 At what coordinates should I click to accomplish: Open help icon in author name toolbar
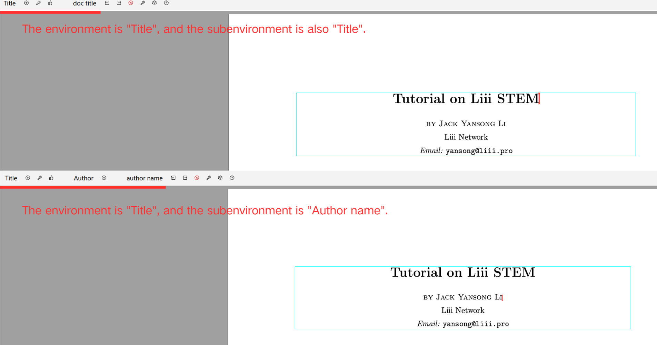pos(232,178)
